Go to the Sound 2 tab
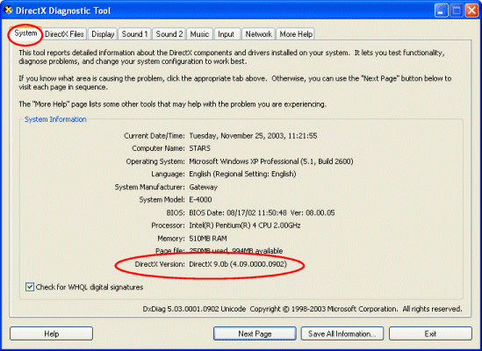Viewport: 482px width, 351px height. (x=169, y=34)
